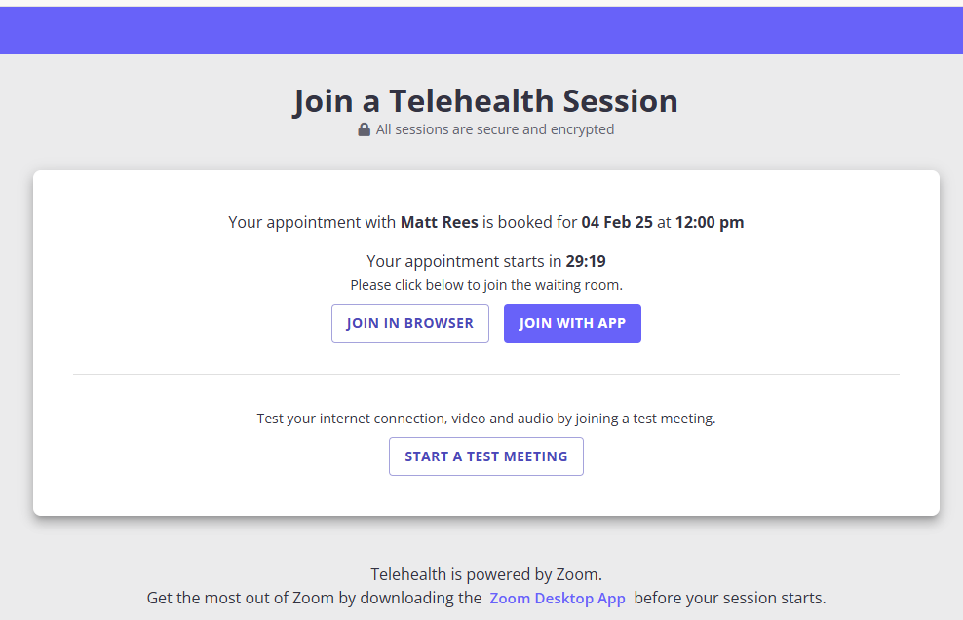The width and height of the screenshot is (963, 620).
Task: Click the secure and encrypted notice
Action: [494, 128]
